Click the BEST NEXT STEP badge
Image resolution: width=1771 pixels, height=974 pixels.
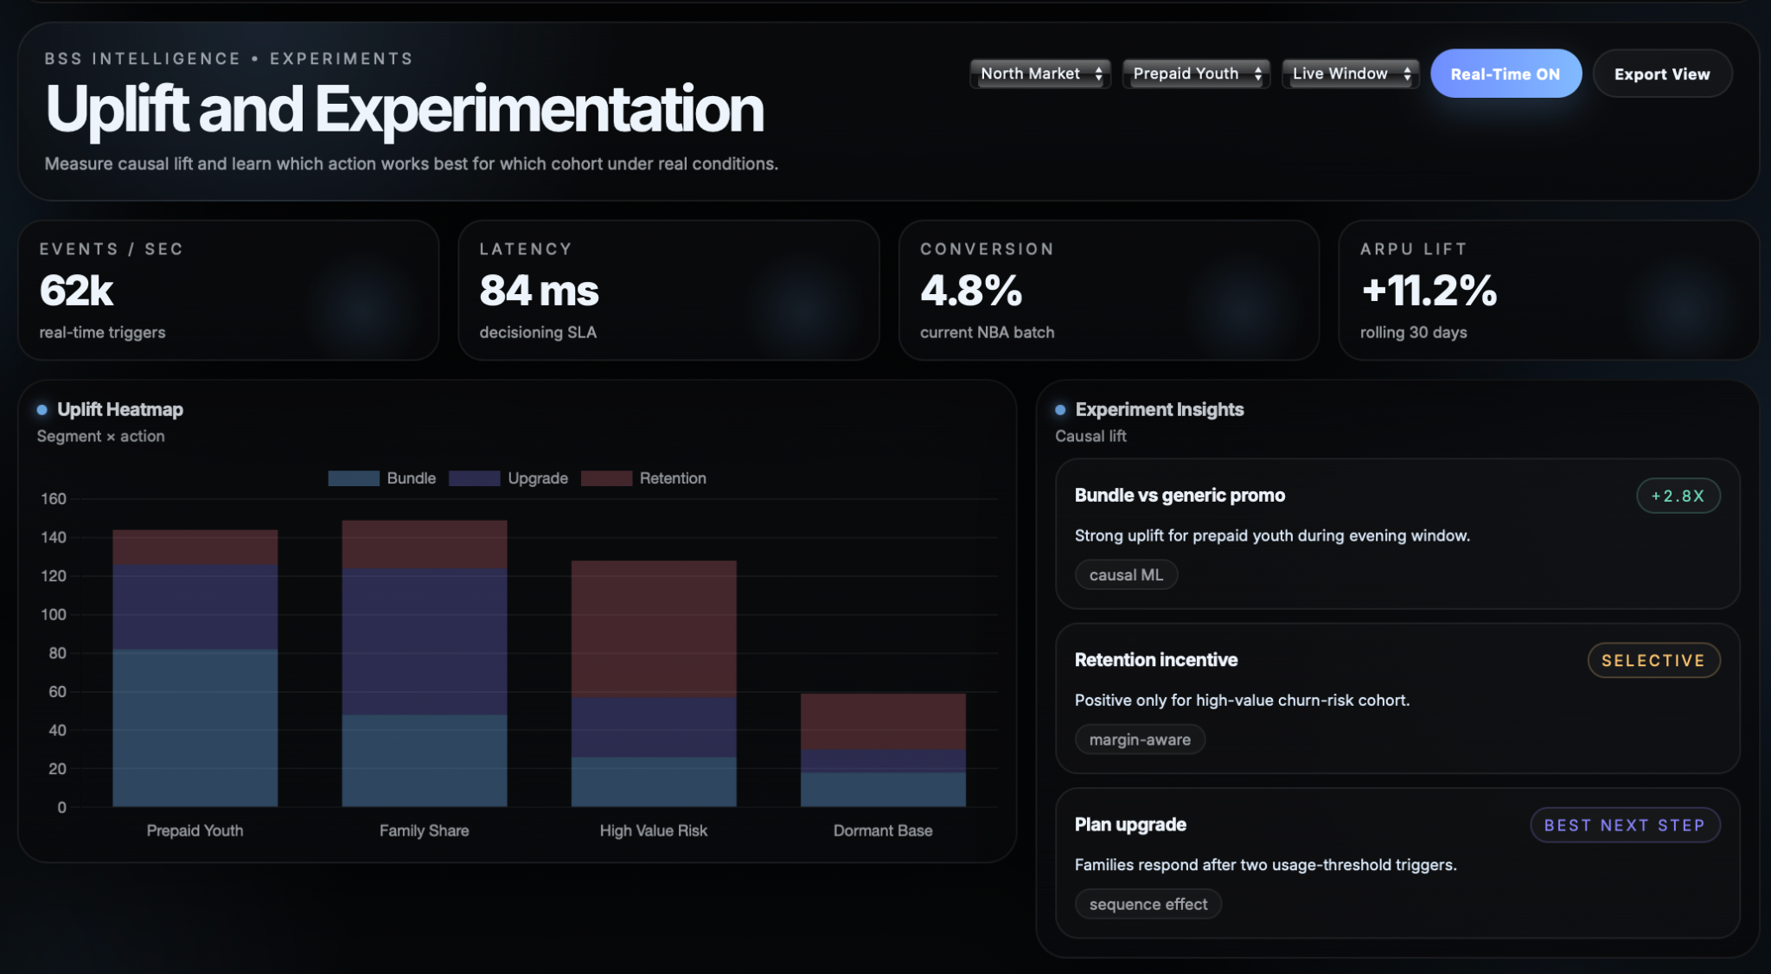point(1624,825)
